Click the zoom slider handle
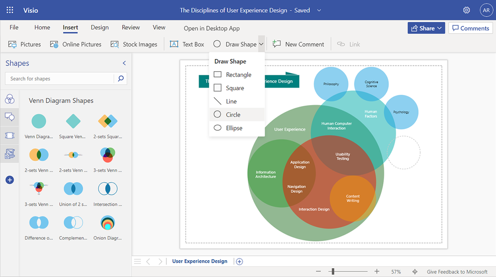This screenshot has width=496, height=277. click(x=333, y=272)
